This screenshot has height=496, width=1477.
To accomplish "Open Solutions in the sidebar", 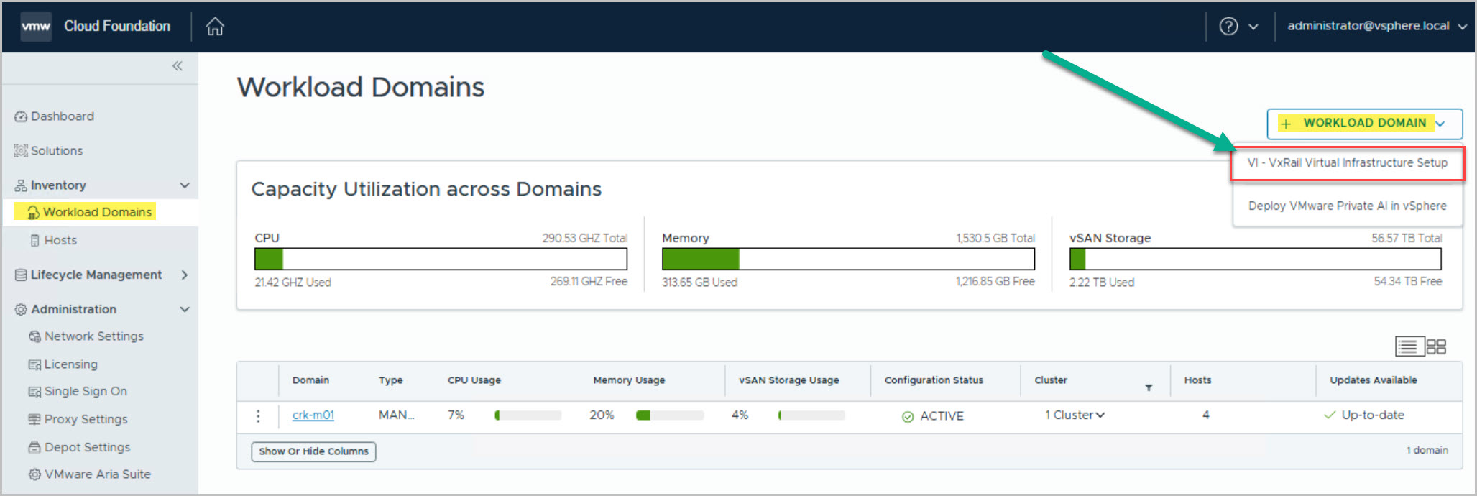I will (56, 151).
